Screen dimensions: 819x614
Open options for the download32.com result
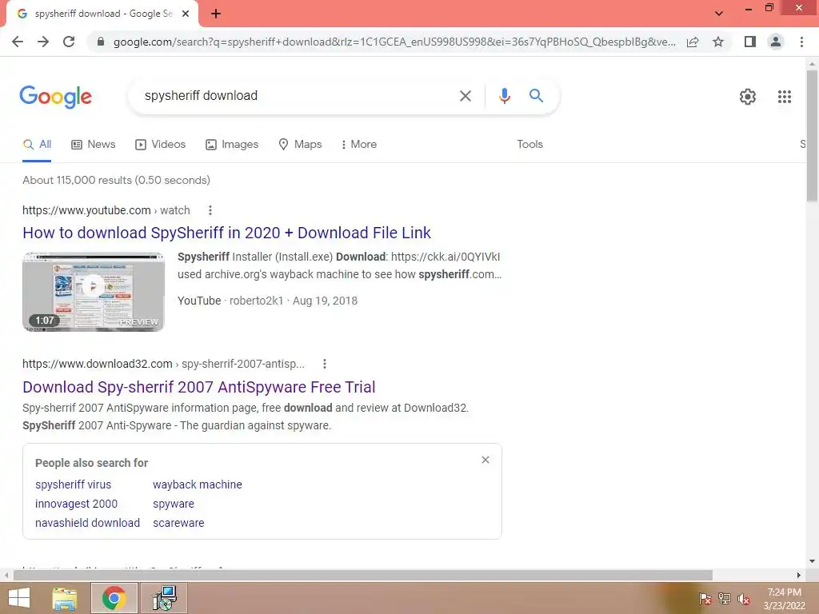(325, 364)
